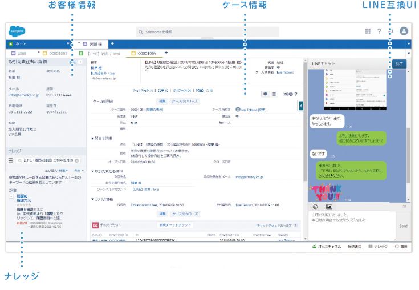This screenshot has width=419, height=290.
Task: Focus the Salesforce global search field
Action: (x=208, y=32)
